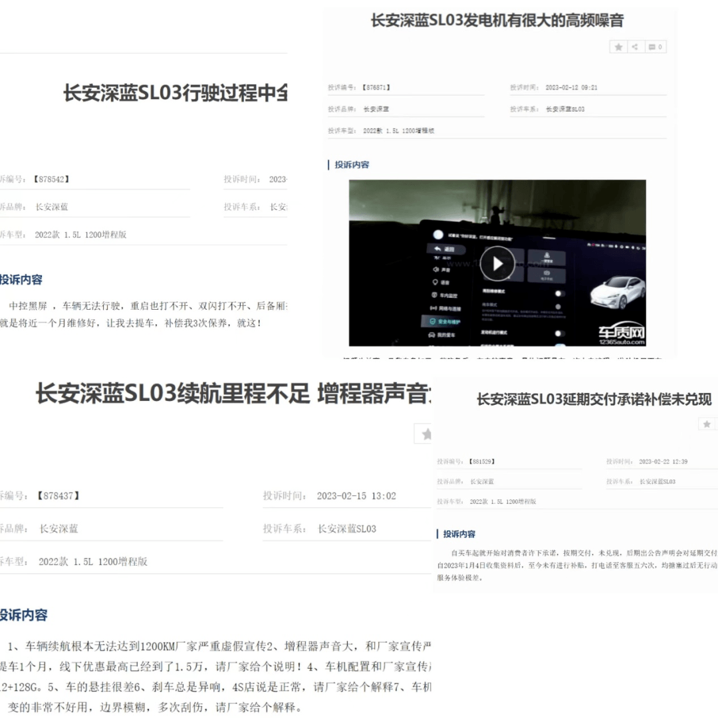Click brand 长安深蓝 in complaint 878437
Image resolution: width=718 pixels, height=718 pixels.
tap(59, 529)
